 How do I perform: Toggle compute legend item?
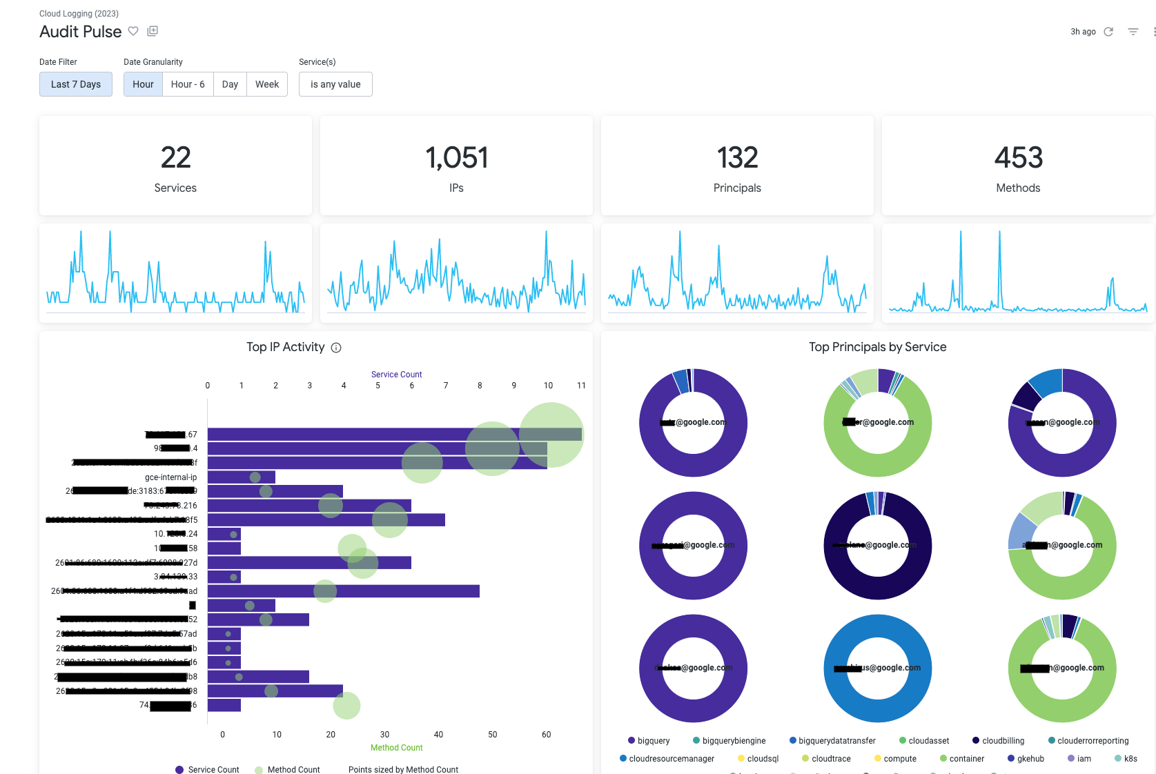[895, 759]
